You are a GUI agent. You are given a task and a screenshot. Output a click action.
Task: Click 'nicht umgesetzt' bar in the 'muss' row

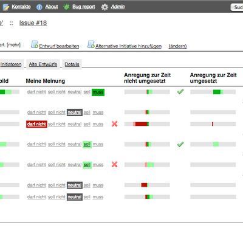click(x=147, y=92)
